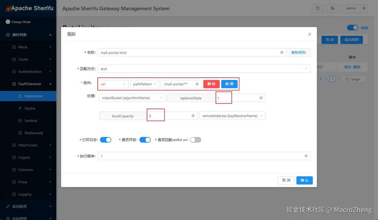
Task: Toggle the 打印日志 switch
Action: (106, 140)
